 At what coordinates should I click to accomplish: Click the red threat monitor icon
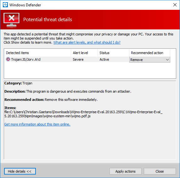(11, 20)
